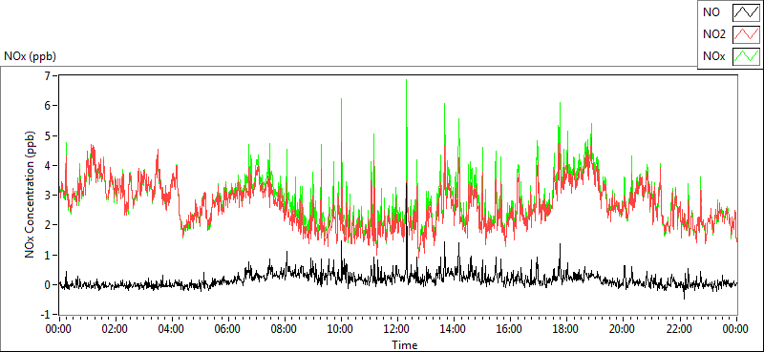764x352 pixels.
Task: Click the 04:00 time axis label
Action: coord(172,329)
